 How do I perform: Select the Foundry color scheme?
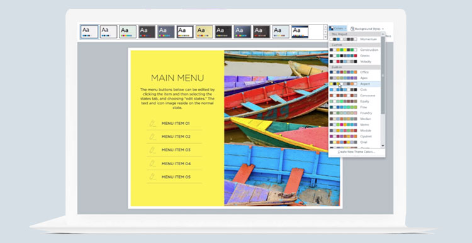pyautogui.click(x=354, y=113)
